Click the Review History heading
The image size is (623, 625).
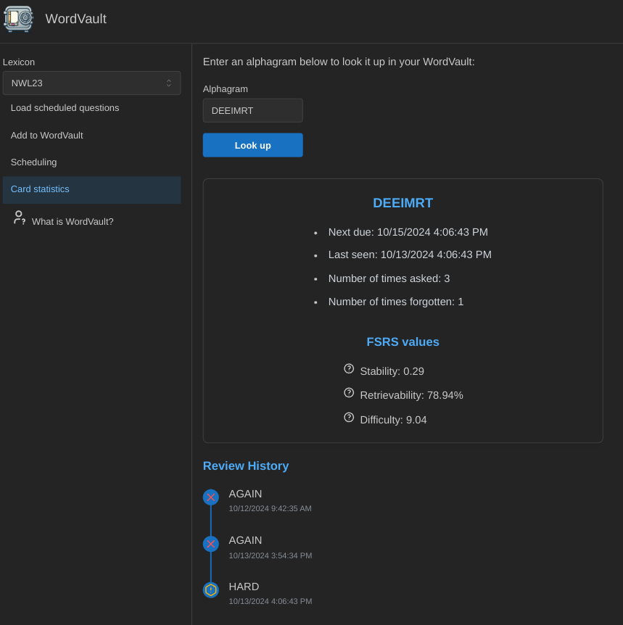tap(246, 466)
